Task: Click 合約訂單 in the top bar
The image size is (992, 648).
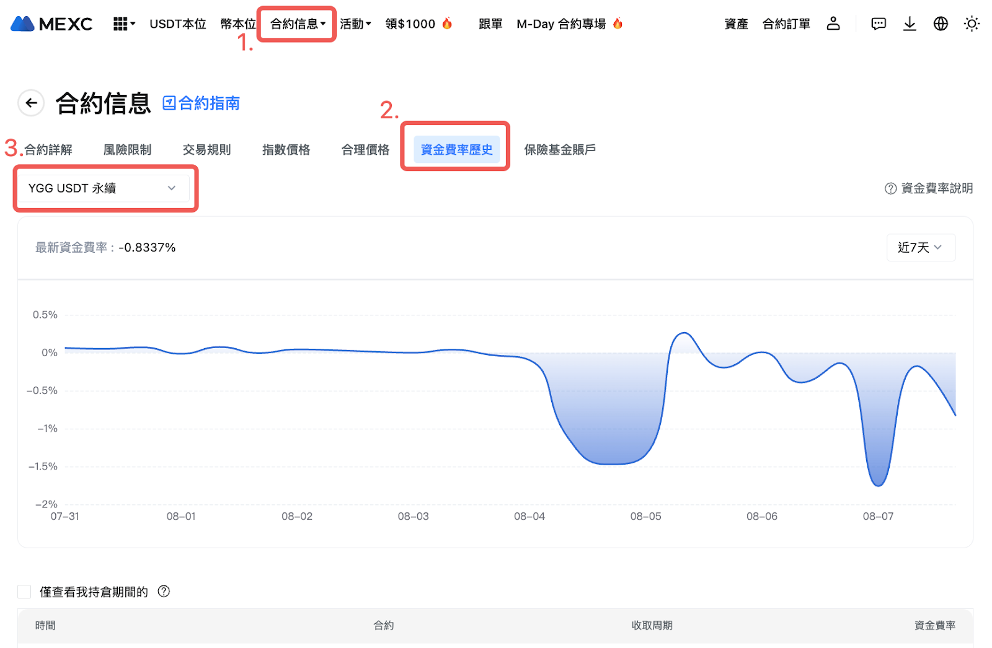Action: (x=786, y=24)
